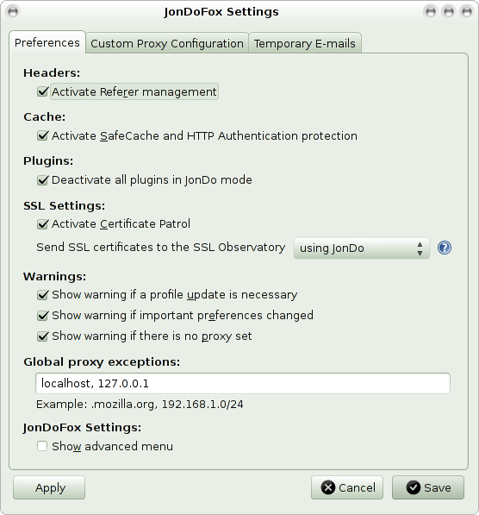
Task: Disable warning if important preferences changed
Action: [x=43, y=316]
